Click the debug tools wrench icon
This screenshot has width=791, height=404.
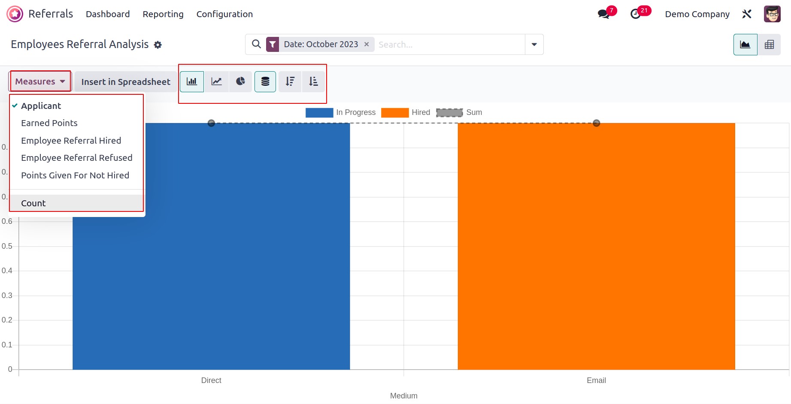pos(747,14)
